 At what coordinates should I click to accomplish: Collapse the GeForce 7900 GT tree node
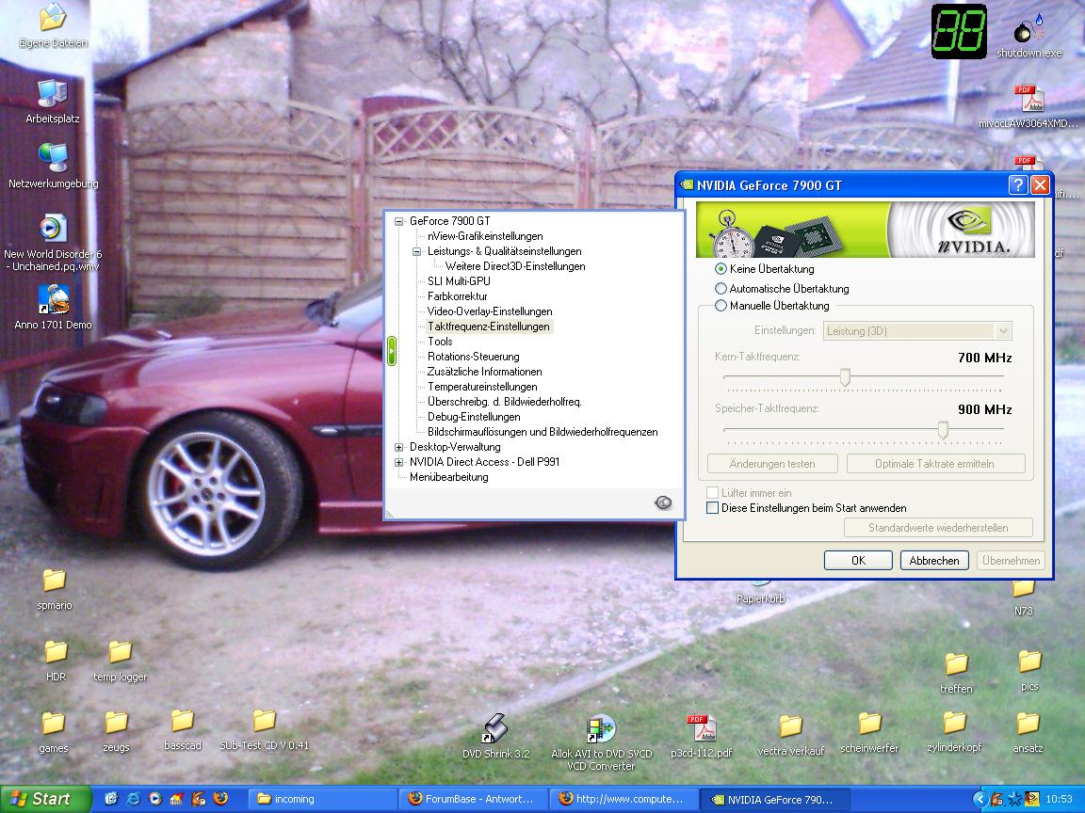pos(398,221)
